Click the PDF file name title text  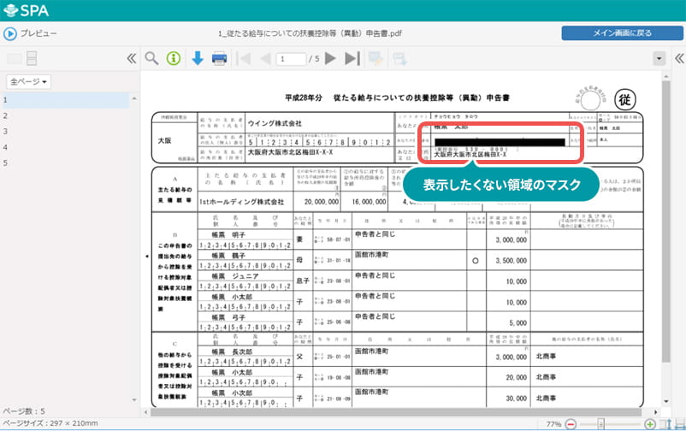click(310, 33)
